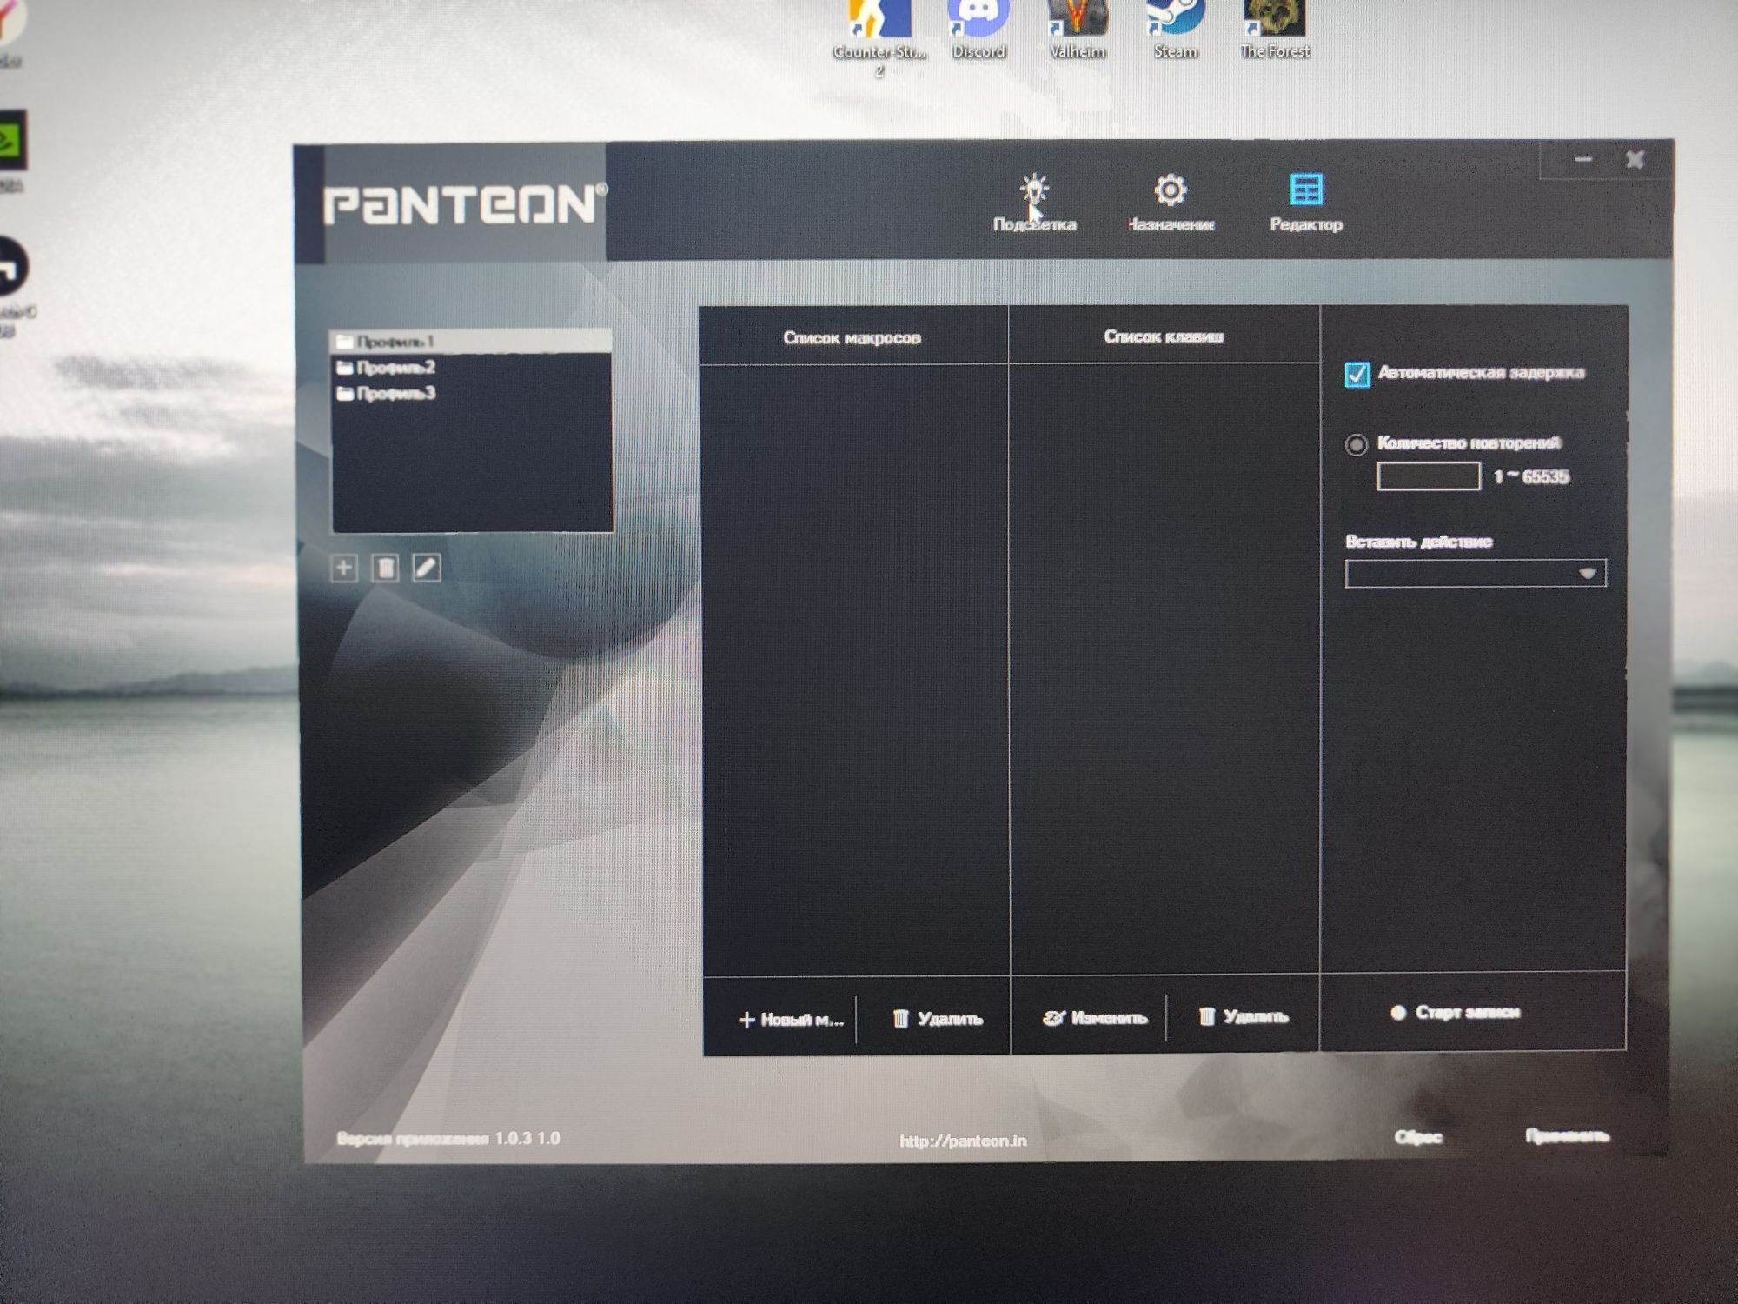Minimize the Panteon window

tap(1583, 160)
